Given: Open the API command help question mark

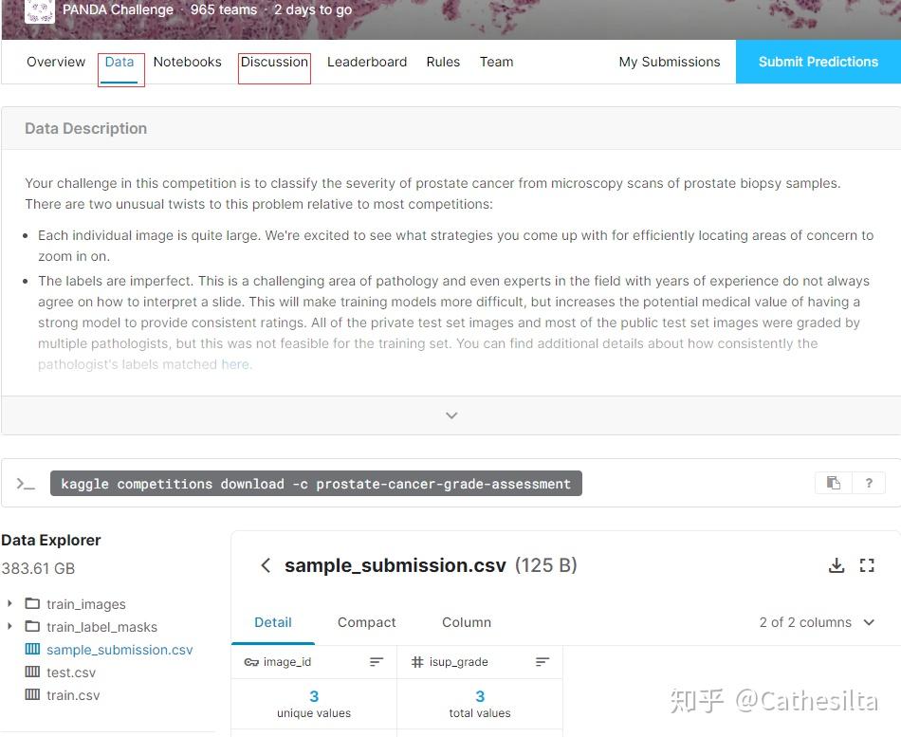Looking at the screenshot, I should pos(869,483).
